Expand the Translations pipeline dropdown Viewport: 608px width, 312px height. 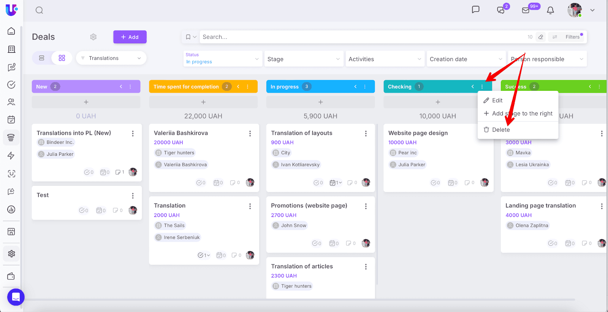111,58
